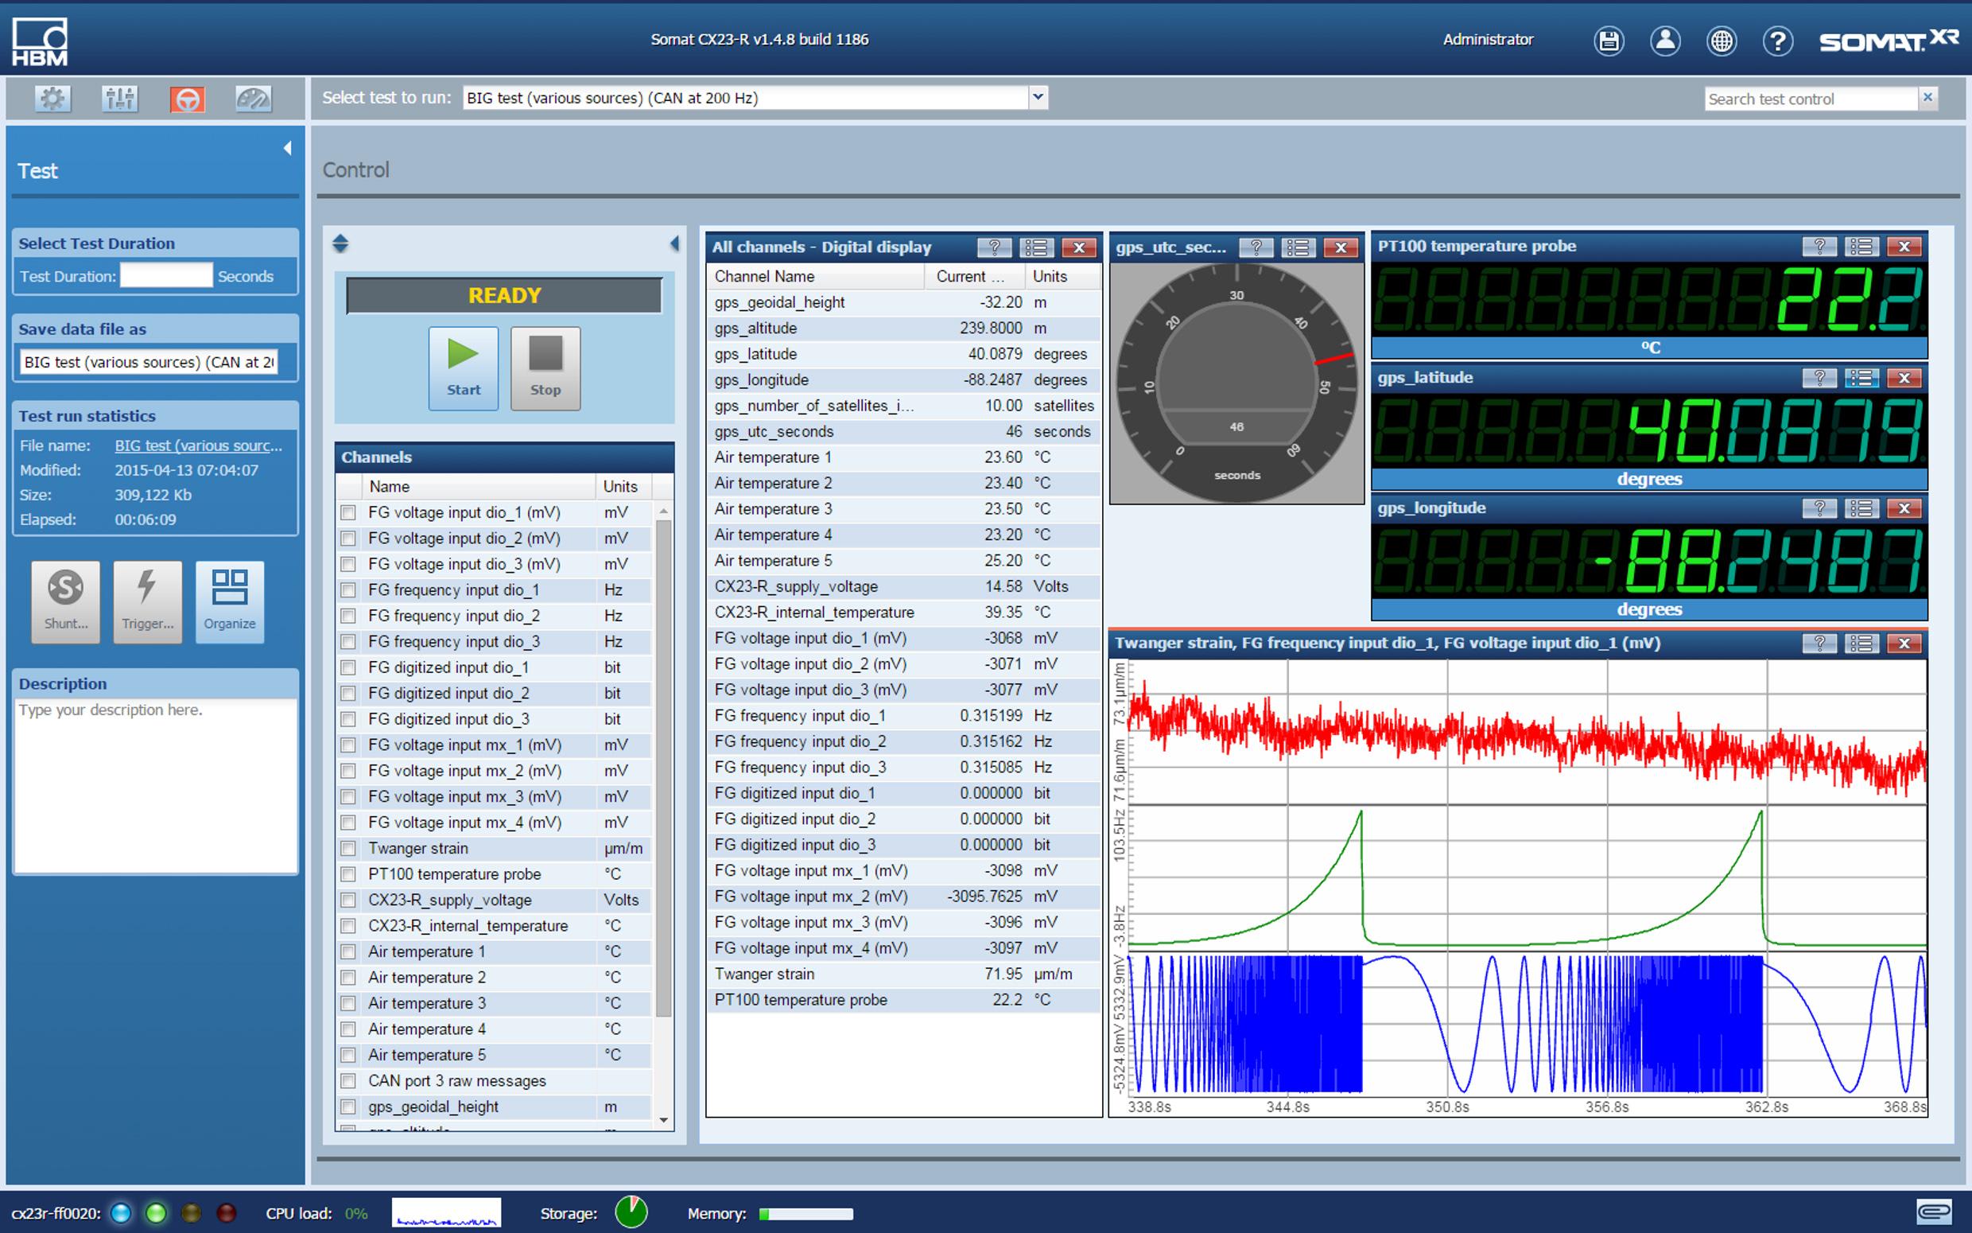1972x1233 pixels.
Task: Start the test run
Action: point(463,368)
